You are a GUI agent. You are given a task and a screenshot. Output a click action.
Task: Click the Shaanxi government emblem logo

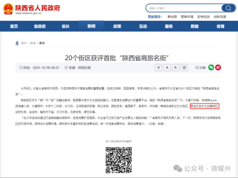[8, 8]
